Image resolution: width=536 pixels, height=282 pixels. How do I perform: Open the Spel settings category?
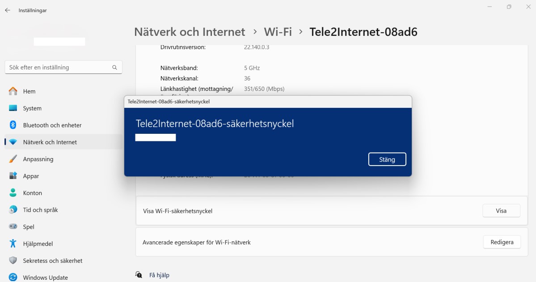[63, 227]
